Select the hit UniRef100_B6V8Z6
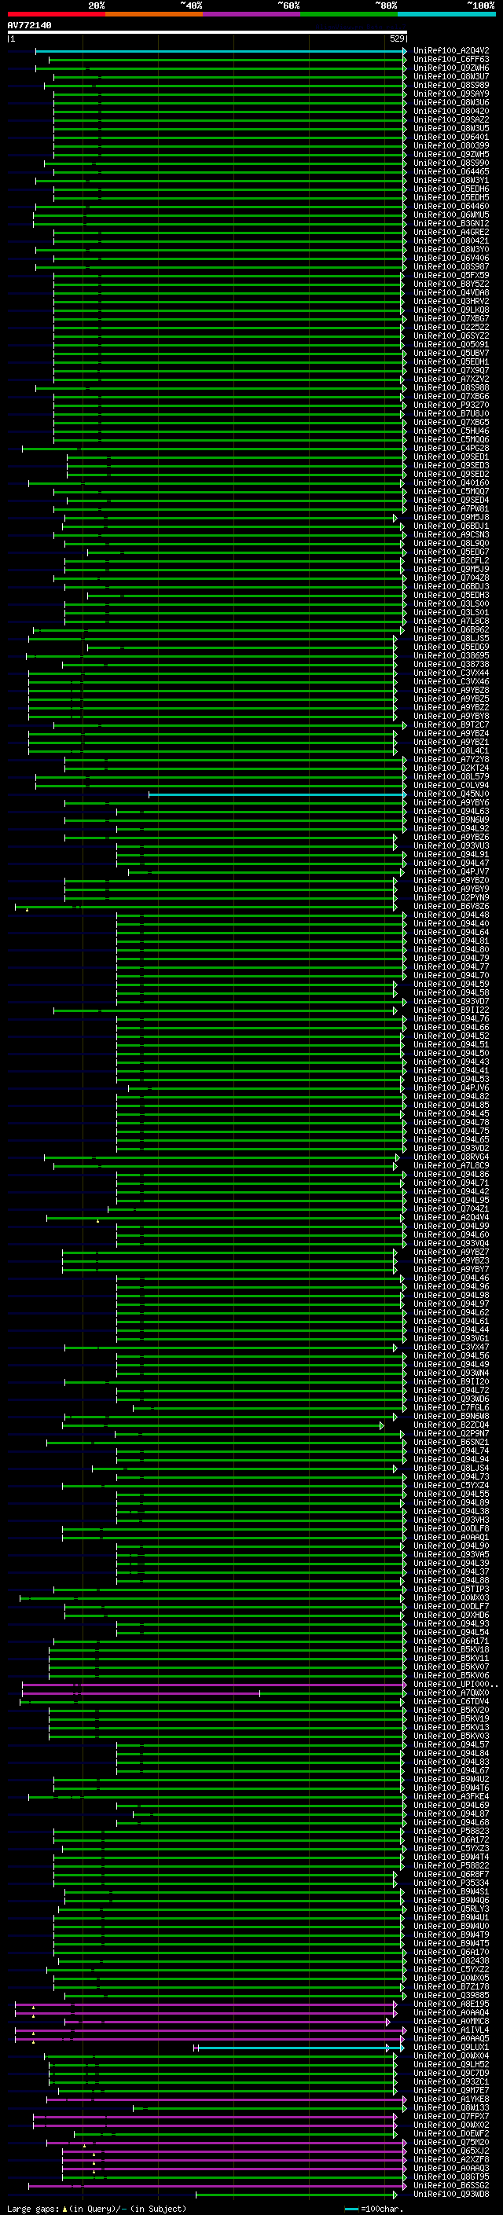The image size is (503, 2215). tap(451, 908)
